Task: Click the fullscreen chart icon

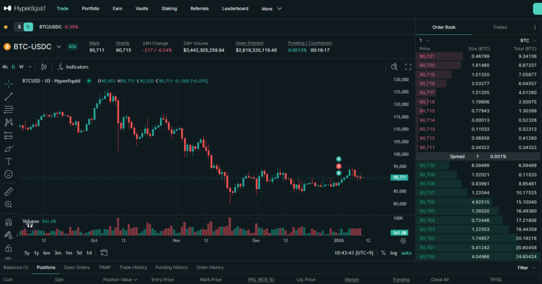Action: click(408, 67)
